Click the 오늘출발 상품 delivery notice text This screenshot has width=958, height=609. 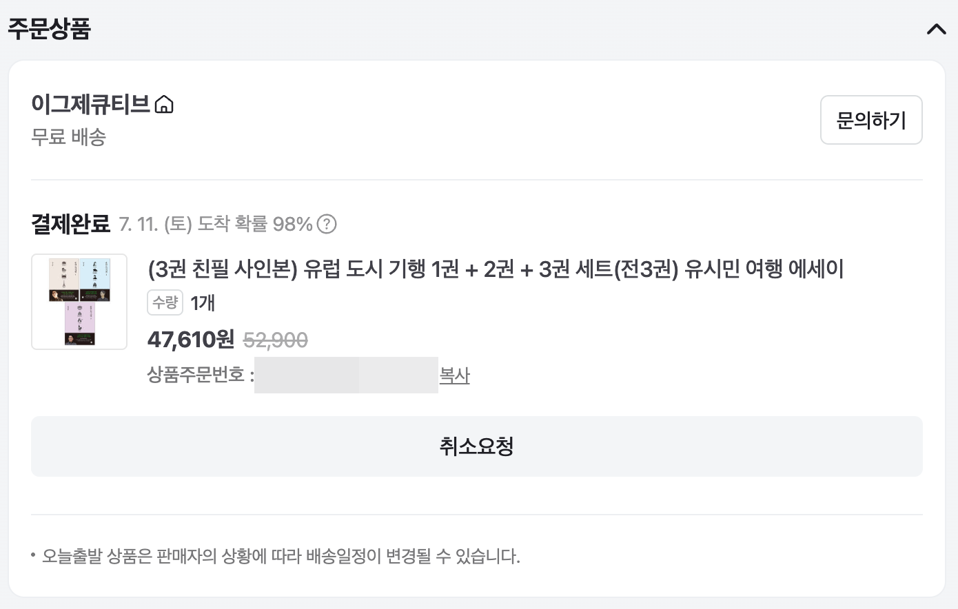281,556
